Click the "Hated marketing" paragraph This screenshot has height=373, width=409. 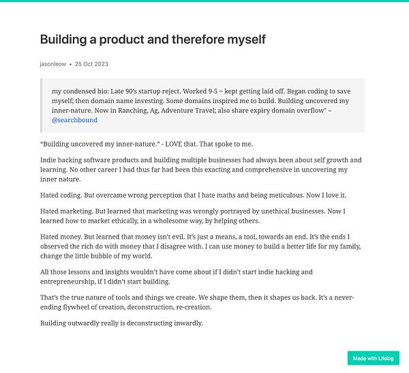201,215
